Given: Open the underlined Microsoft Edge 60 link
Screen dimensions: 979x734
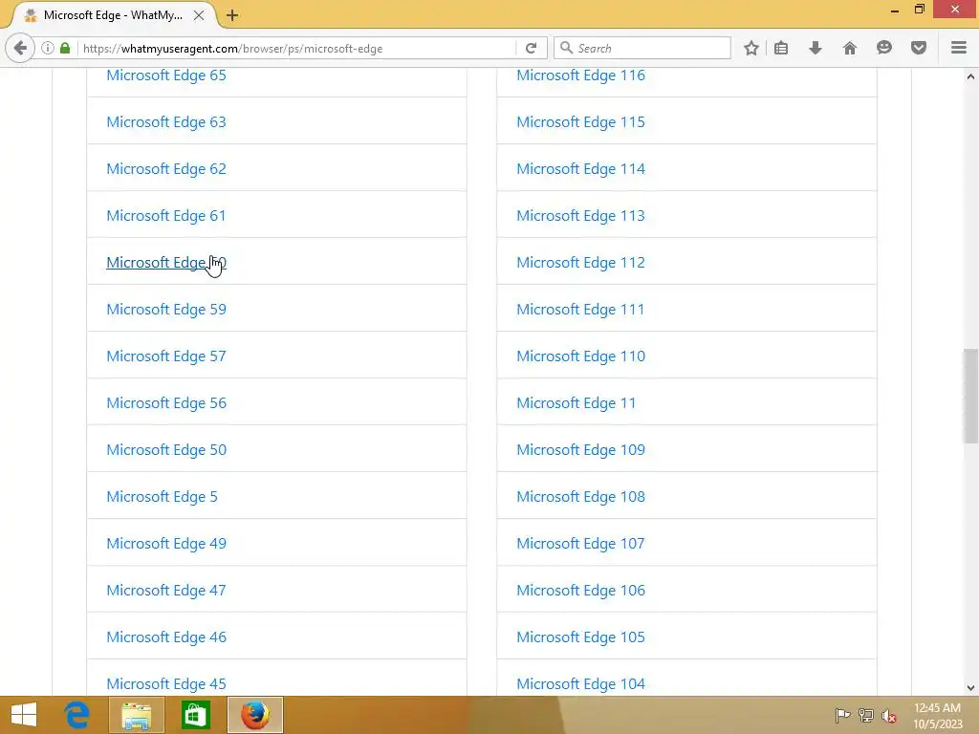Looking at the screenshot, I should (166, 263).
